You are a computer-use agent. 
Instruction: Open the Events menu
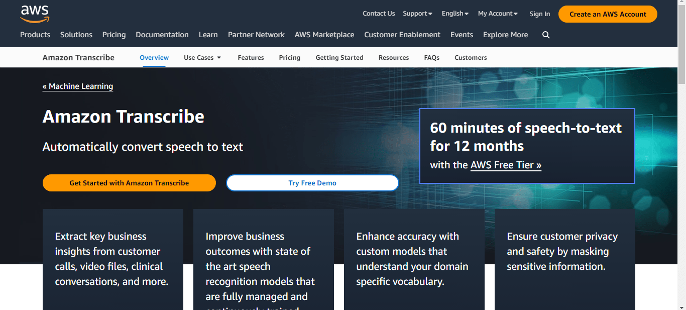[462, 35]
